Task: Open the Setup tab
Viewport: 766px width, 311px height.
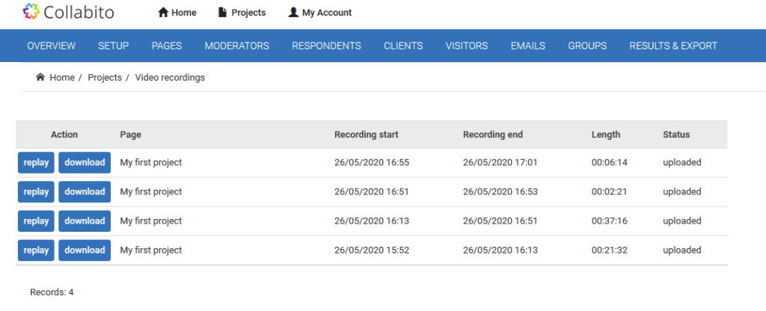Action: [114, 46]
